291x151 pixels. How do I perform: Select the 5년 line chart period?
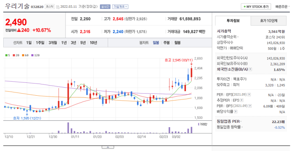83,43
